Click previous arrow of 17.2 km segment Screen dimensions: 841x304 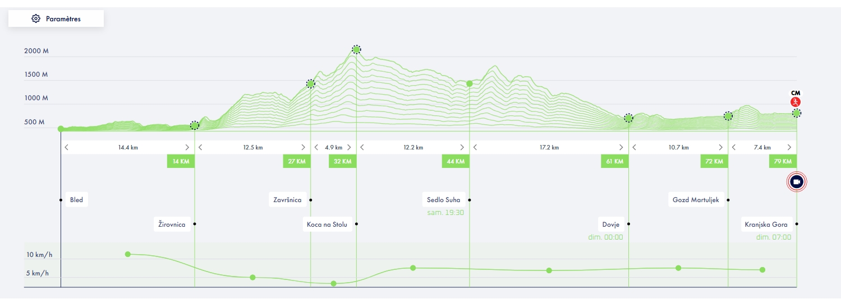pyautogui.click(x=475, y=147)
